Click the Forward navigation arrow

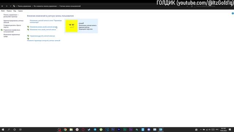(x=7, y=6)
